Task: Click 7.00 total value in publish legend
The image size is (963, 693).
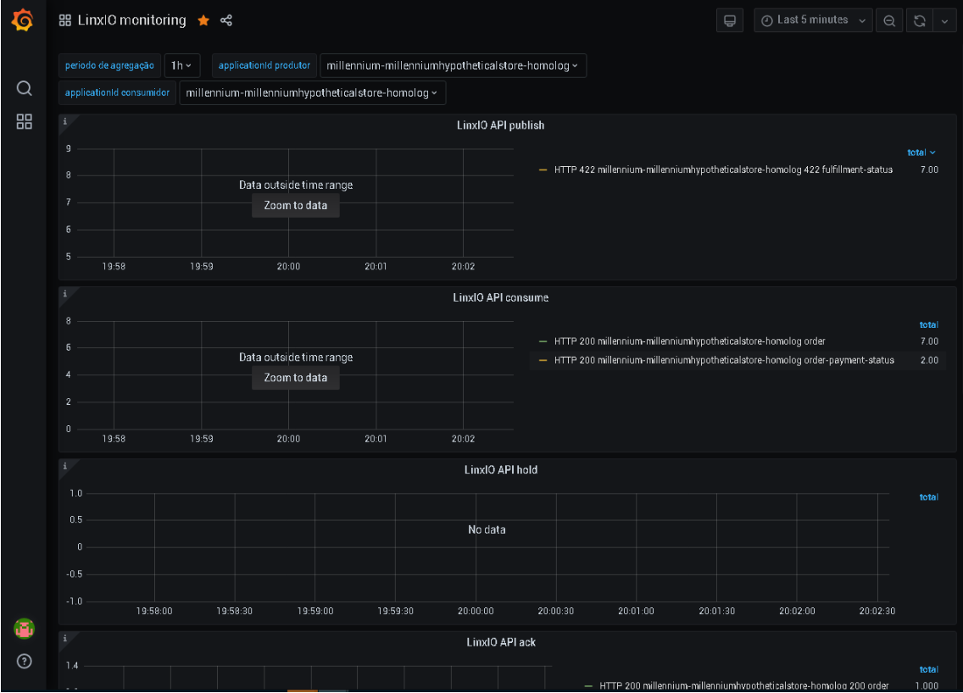Action: pos(928,169)
